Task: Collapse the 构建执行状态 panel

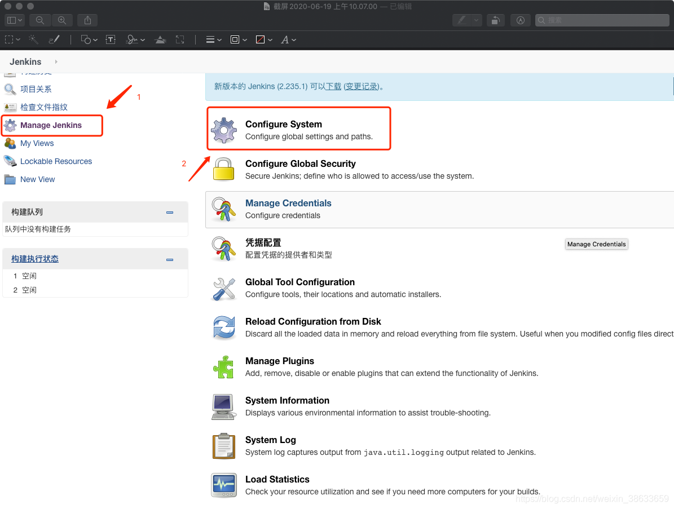Action: (x=170, y=259)
